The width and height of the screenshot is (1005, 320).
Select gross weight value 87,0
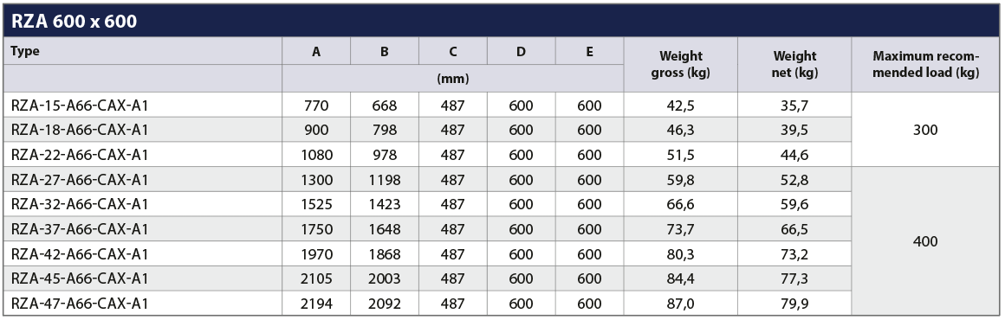point(681,304)
